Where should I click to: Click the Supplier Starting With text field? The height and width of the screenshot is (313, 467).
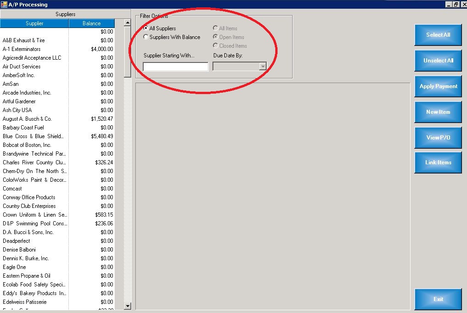[175, 67]
